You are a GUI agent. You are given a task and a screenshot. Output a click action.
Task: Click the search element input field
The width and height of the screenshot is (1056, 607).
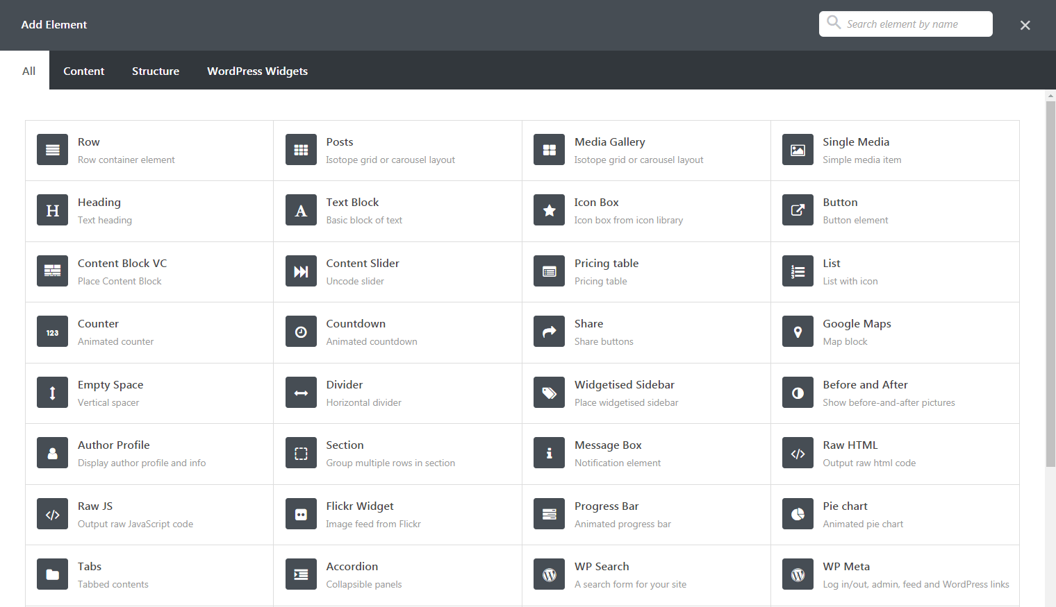click(x=905, y=24)
